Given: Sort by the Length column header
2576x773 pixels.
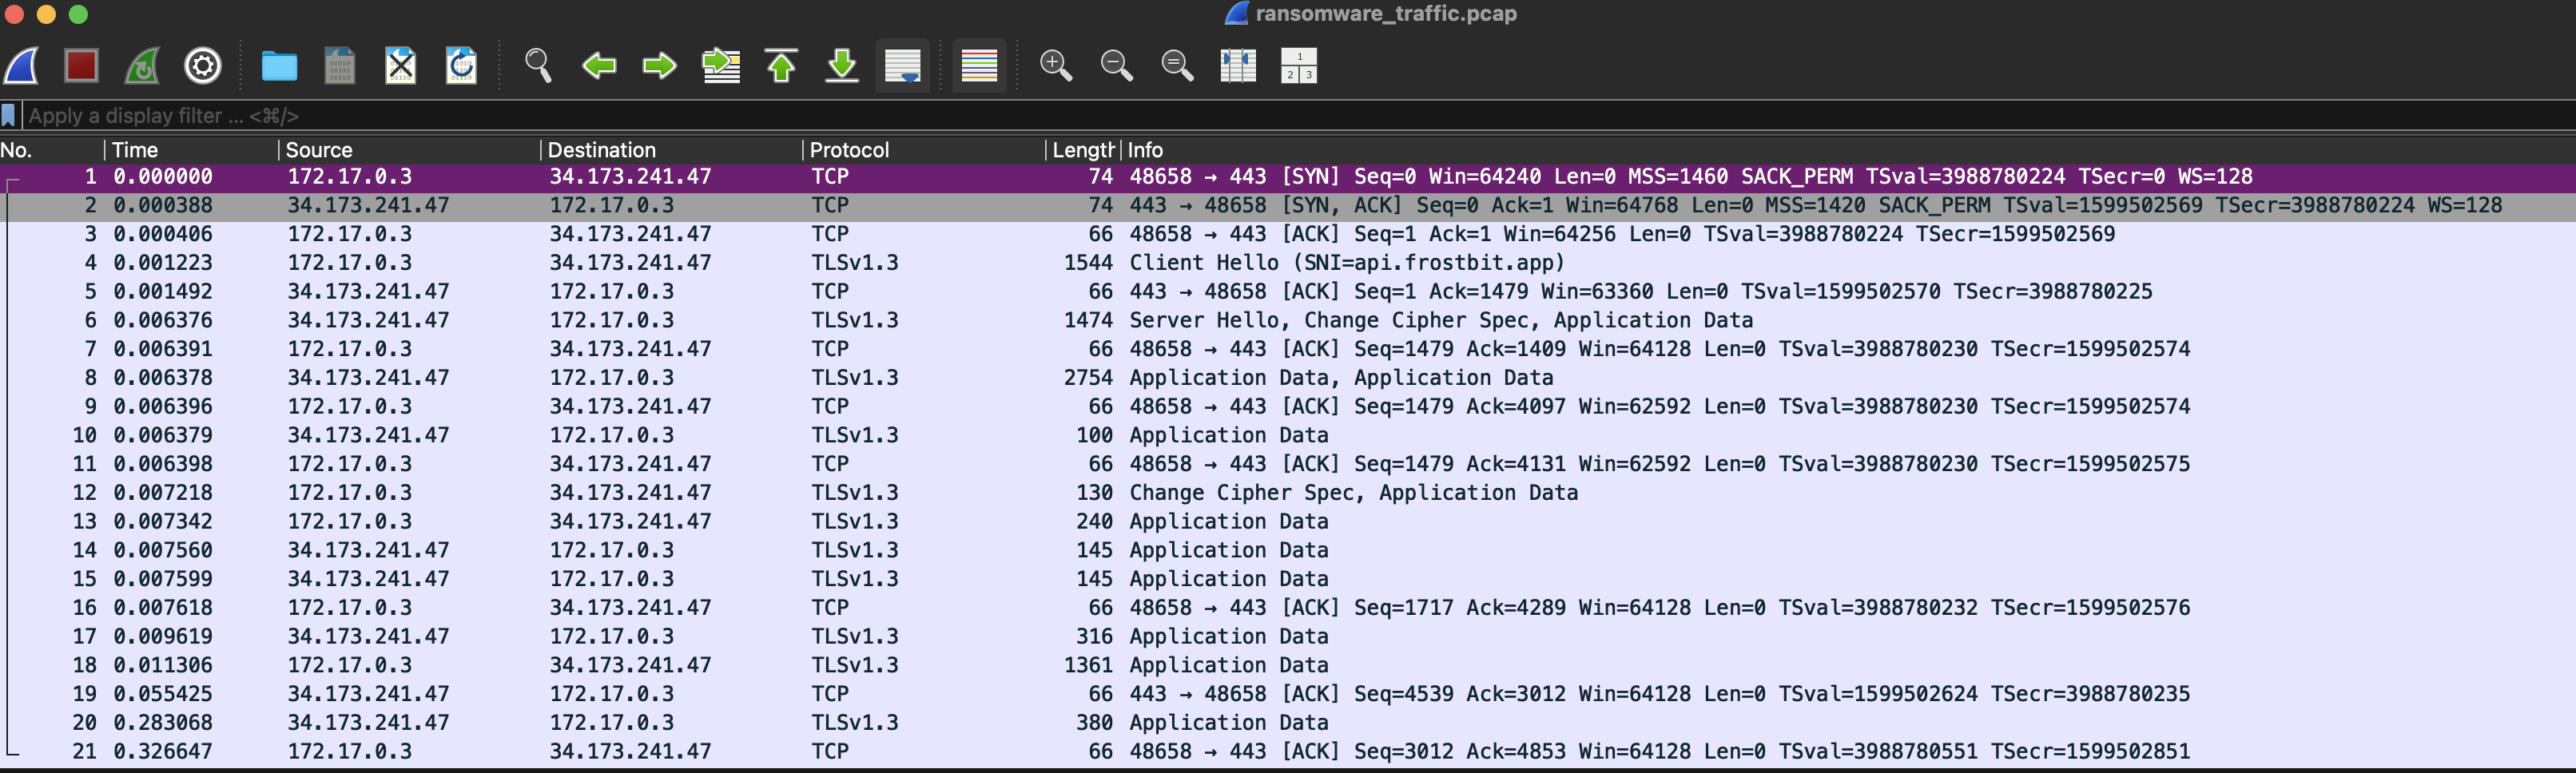Looking at the screenshot, I should [1083, 150].
